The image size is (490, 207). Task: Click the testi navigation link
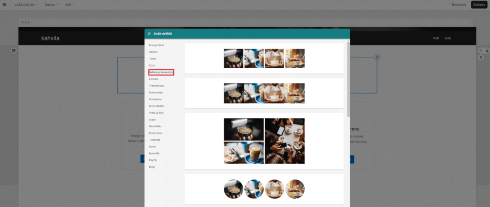click(x=447, y=38)
